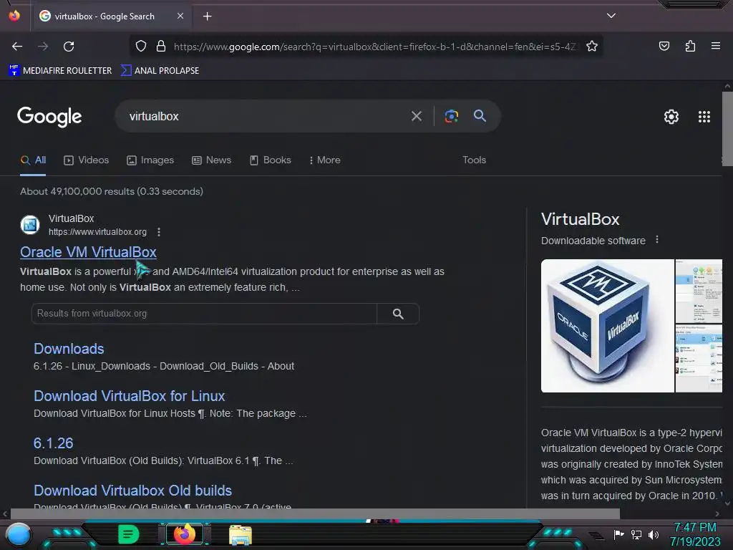Click the forward navigation arrow

click(43, 47)
